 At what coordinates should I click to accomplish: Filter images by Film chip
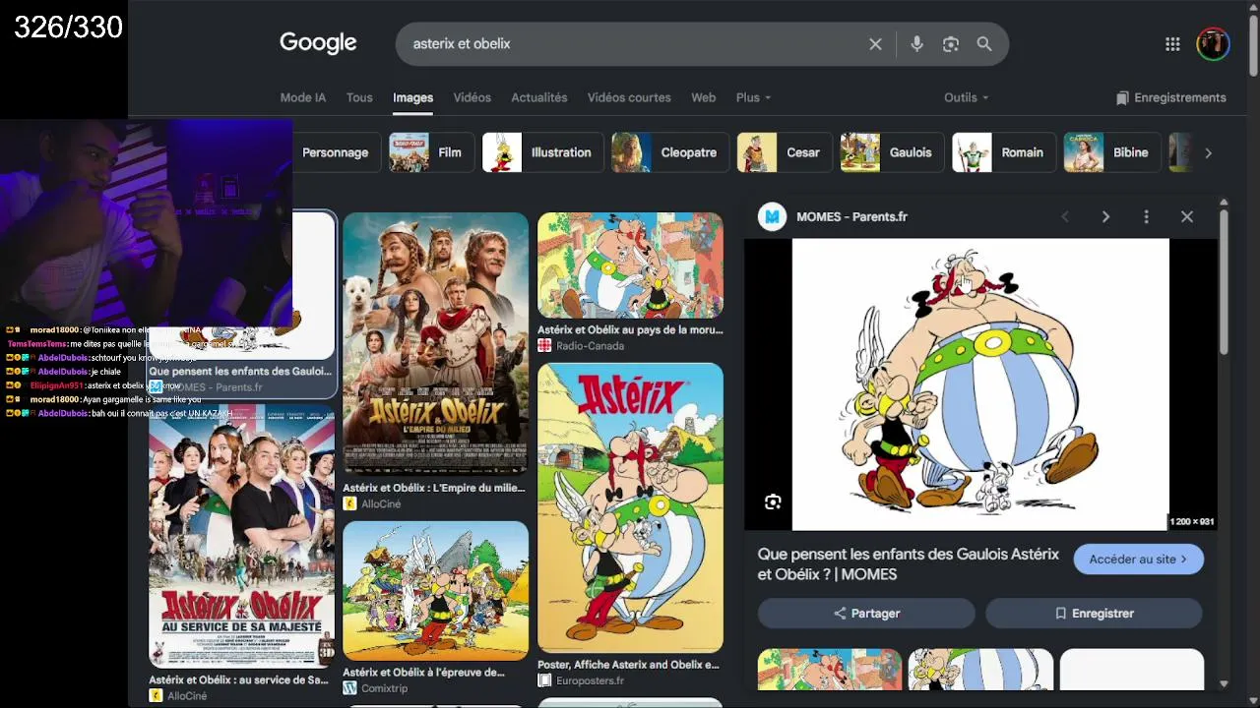tap(432, 152)
